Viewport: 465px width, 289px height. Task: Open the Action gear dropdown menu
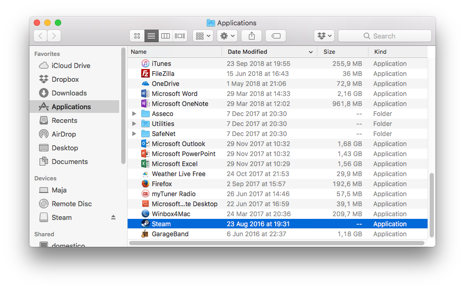pyautogui.click(x=227, y=36)
